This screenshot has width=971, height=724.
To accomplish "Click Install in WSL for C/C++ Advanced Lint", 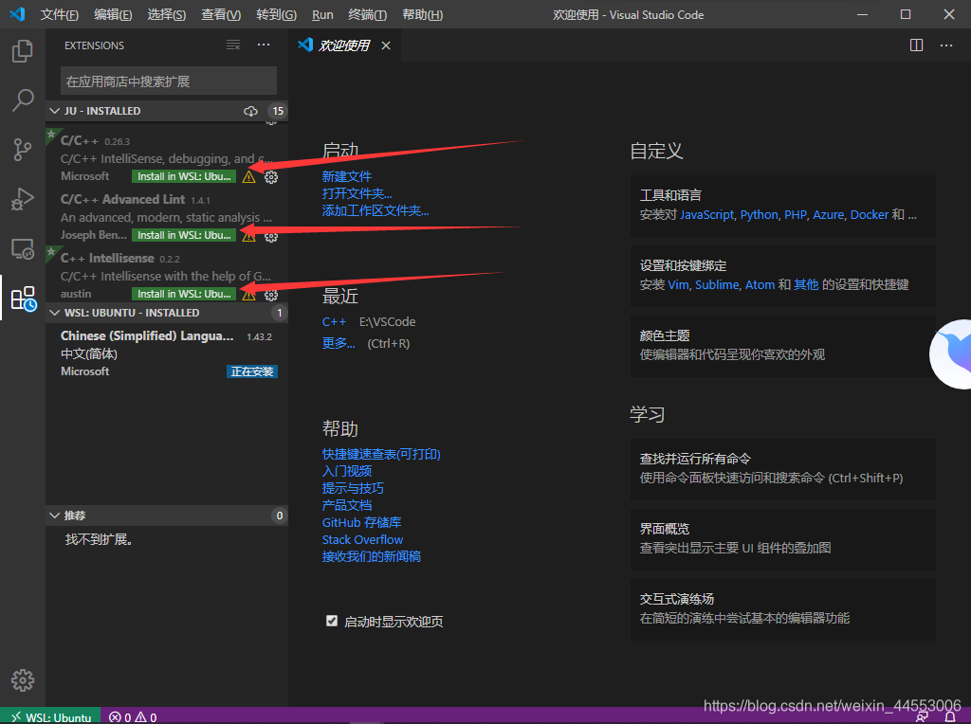I will (184, 235).
